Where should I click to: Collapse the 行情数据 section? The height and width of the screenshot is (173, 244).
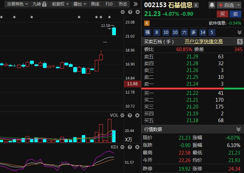click(239, 129)
